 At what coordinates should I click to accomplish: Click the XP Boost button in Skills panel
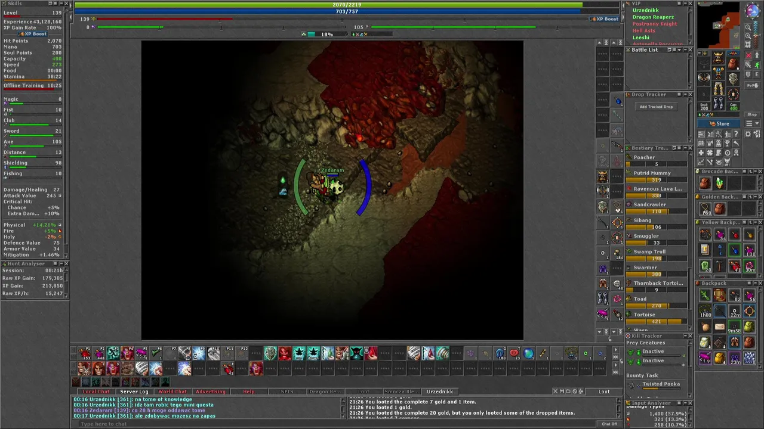click(x=33, y=34)
